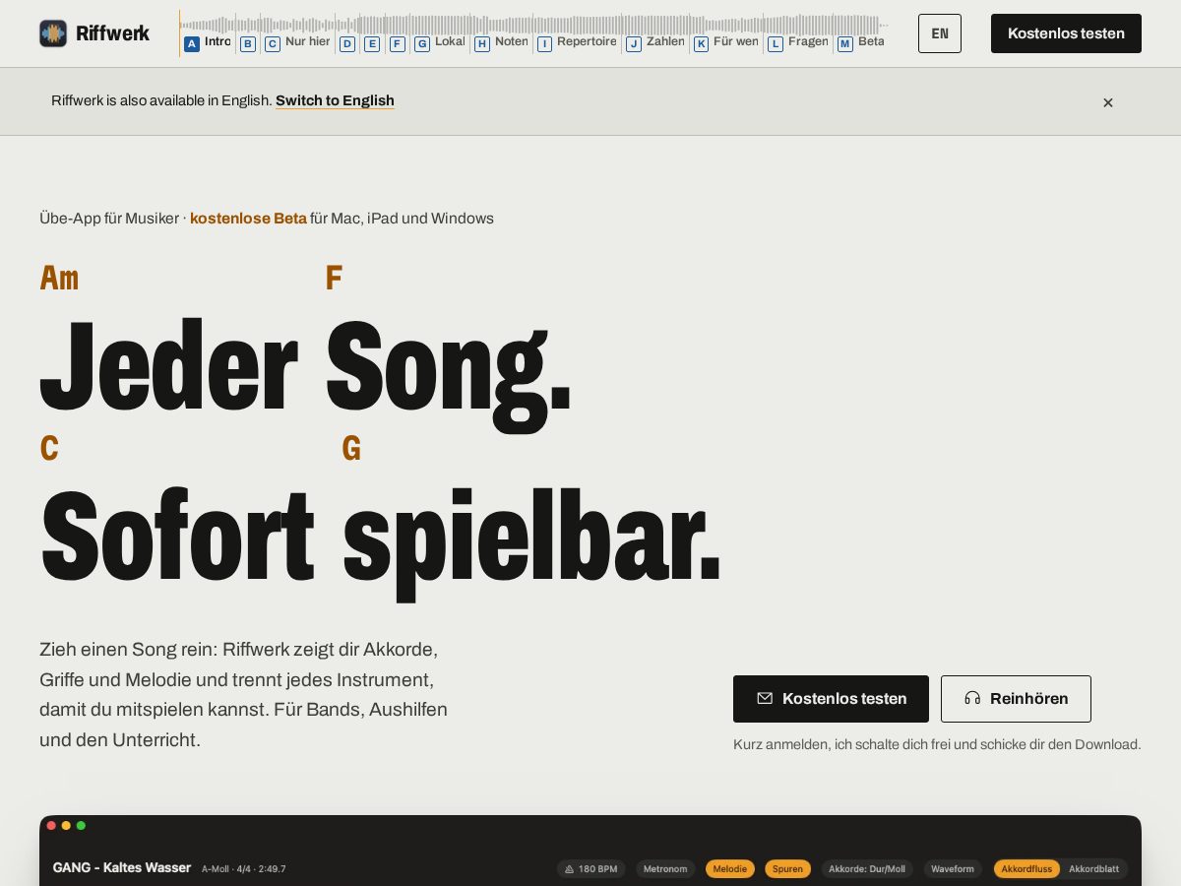Jump to section marker F
Screen dimensions: 1181x886
coord(398,43)
